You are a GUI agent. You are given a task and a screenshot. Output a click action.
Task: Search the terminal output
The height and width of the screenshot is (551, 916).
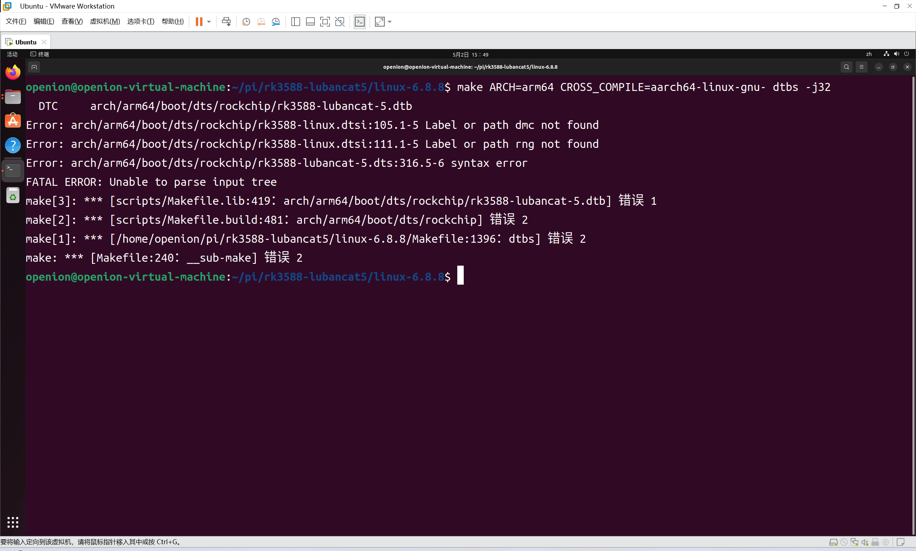click(x=846, y=67)
